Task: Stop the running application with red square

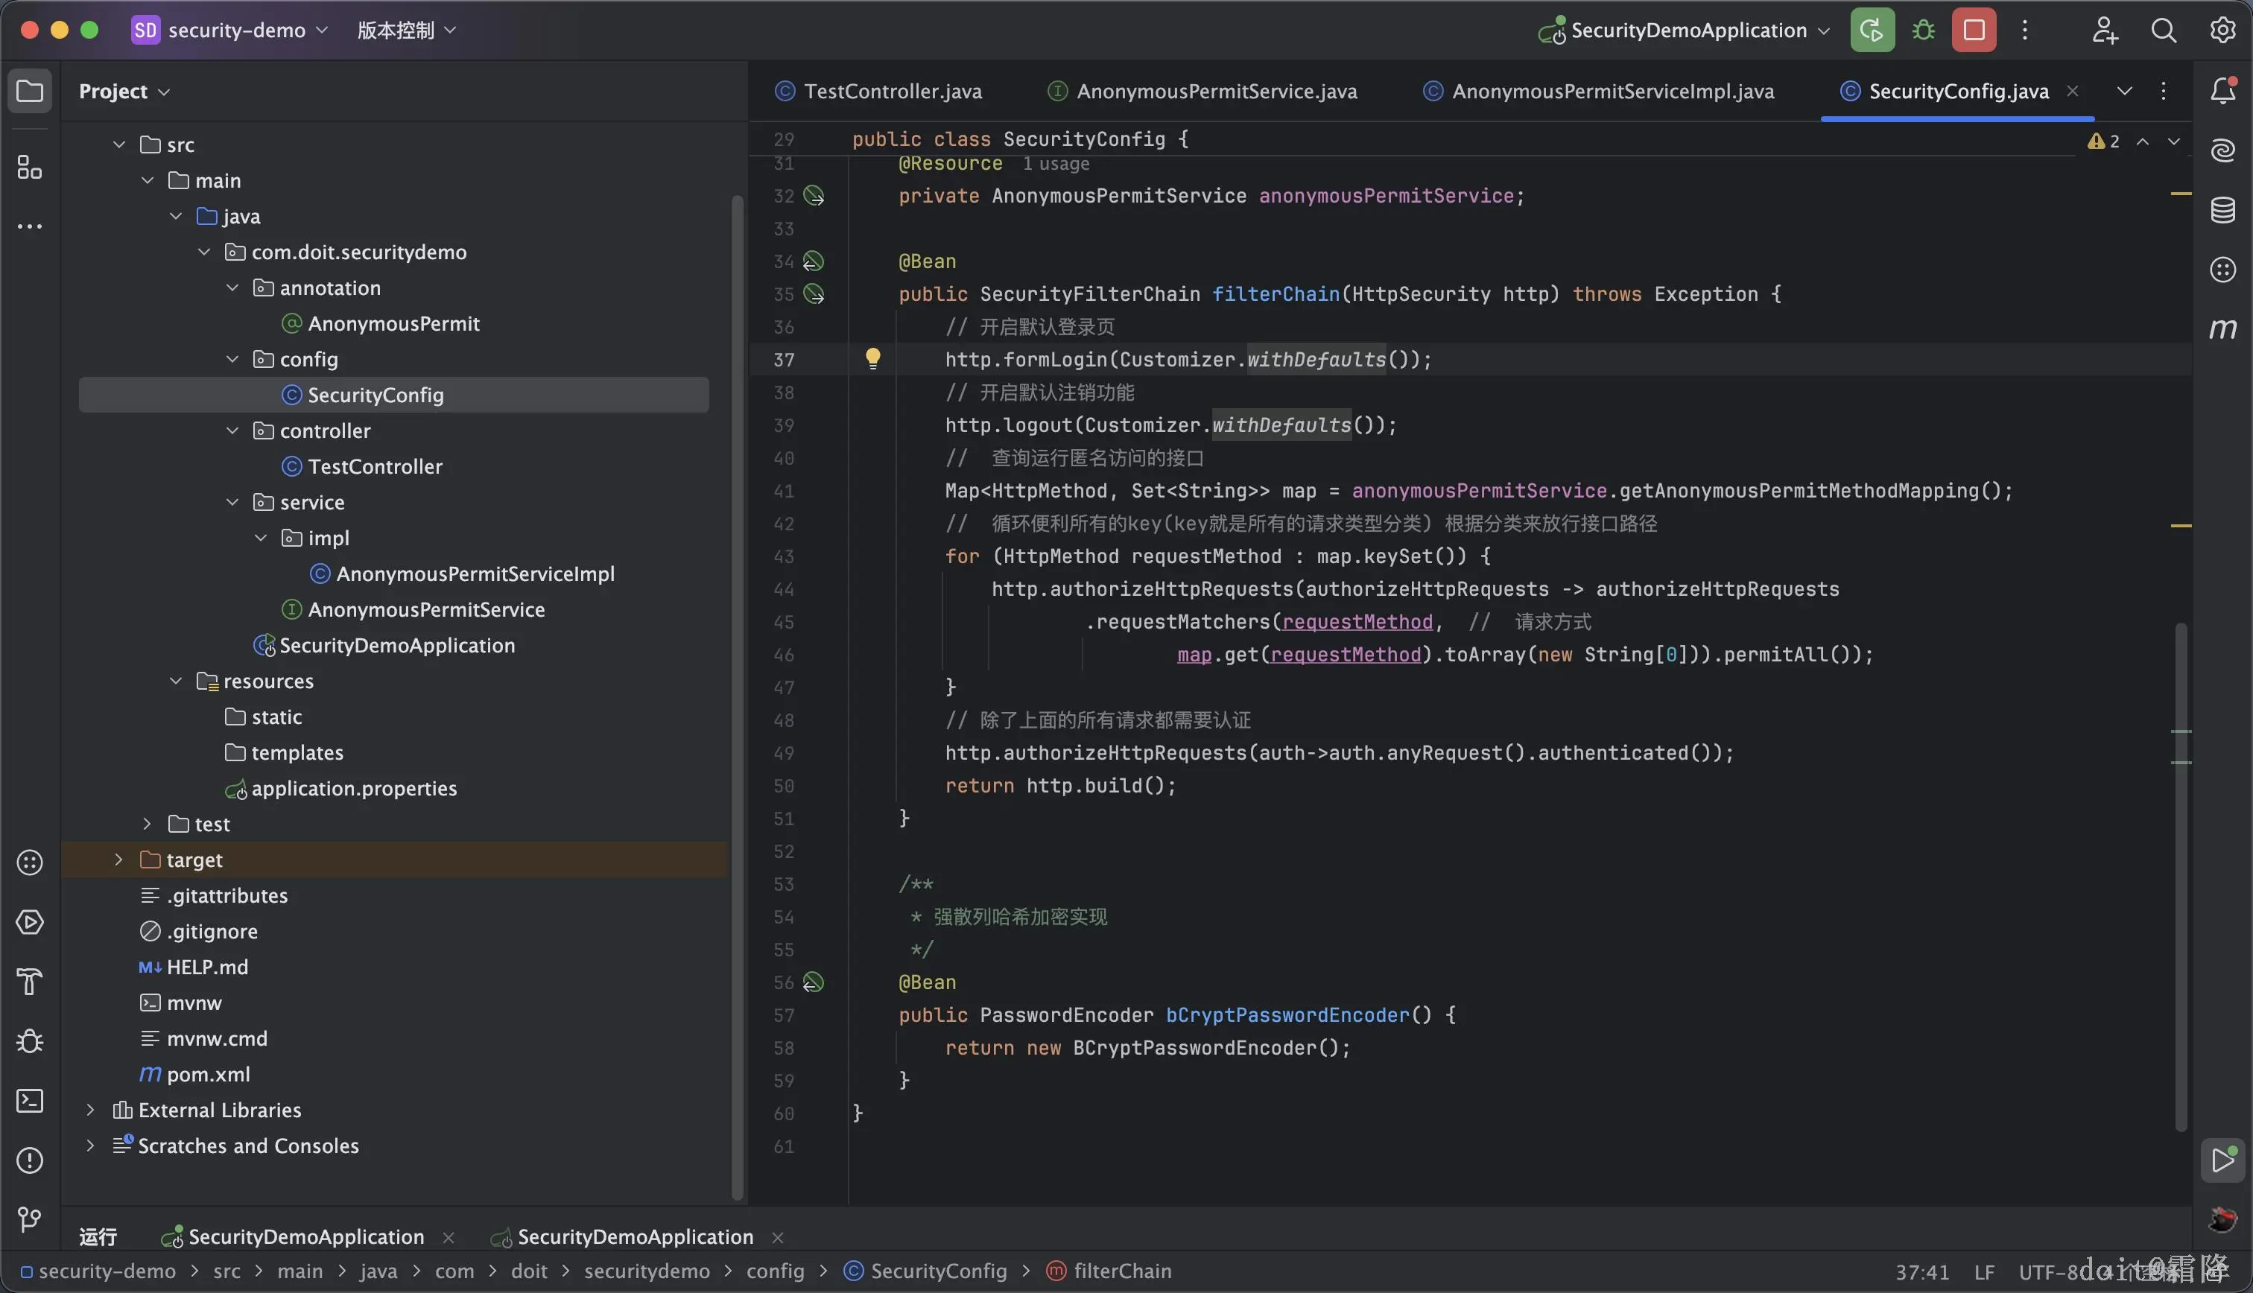Action: (x=1974, y=31)
